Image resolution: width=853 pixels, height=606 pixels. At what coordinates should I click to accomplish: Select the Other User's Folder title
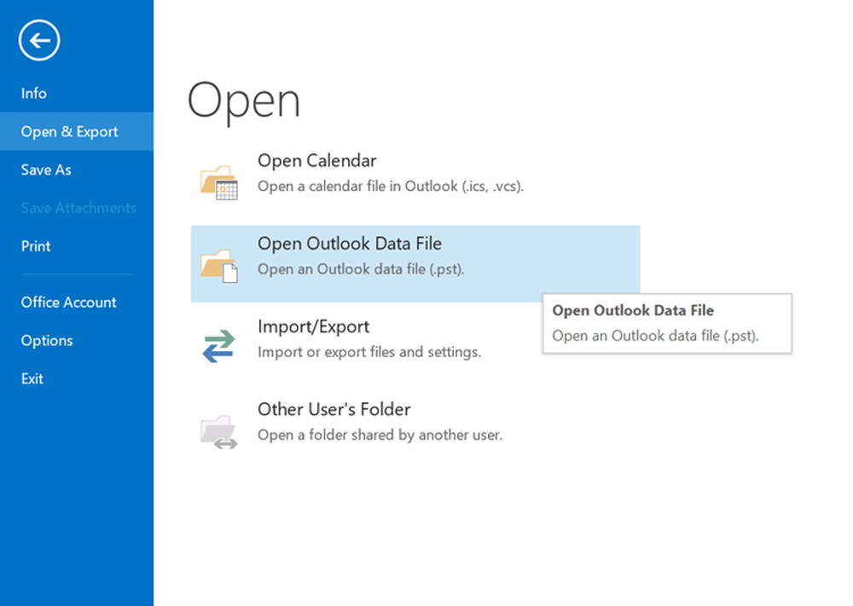click(x=334, y=409)
